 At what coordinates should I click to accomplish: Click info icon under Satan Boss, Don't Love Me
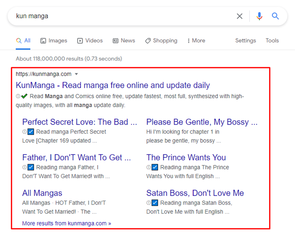pos(149,203)
